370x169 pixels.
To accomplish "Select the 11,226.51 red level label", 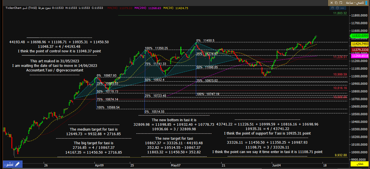I will tap(340, 57).
